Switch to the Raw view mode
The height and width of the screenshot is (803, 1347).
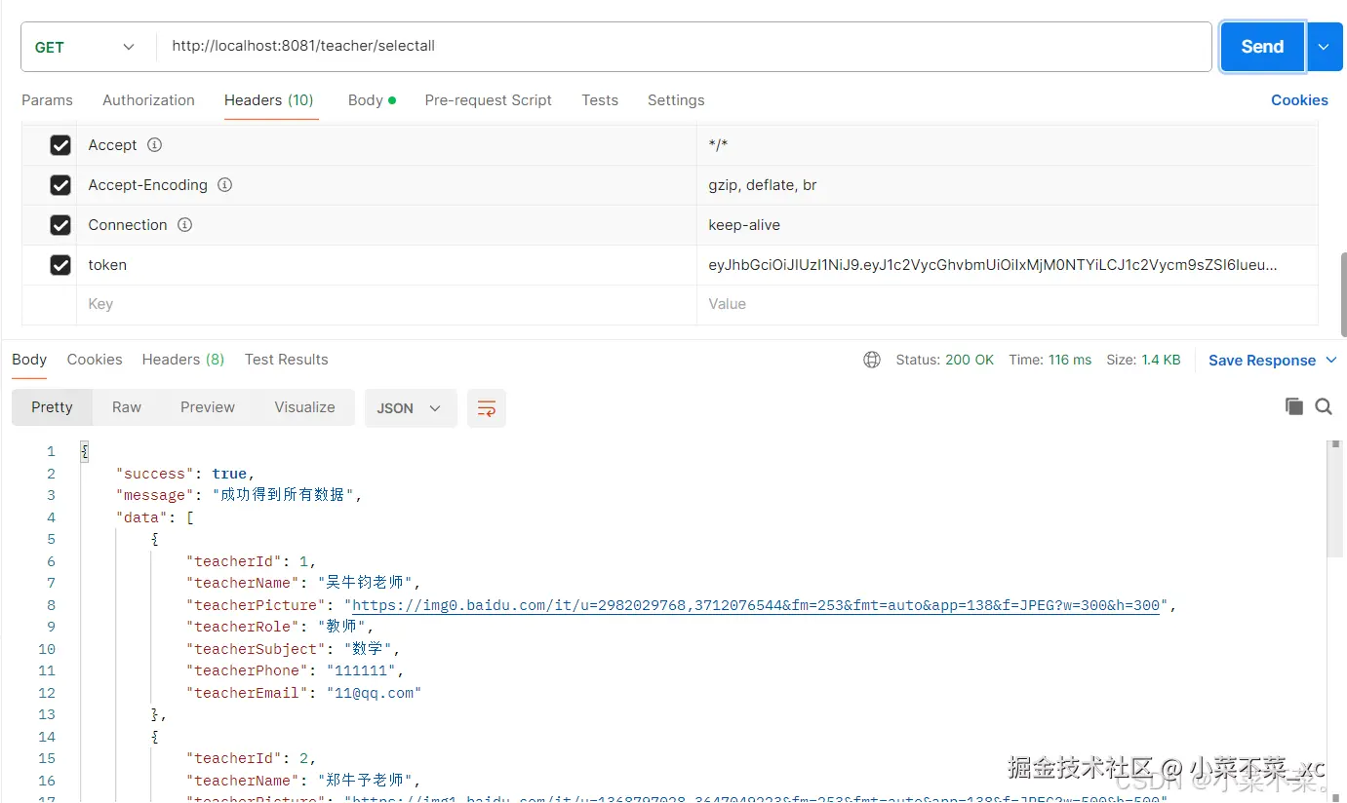(127, 407)
